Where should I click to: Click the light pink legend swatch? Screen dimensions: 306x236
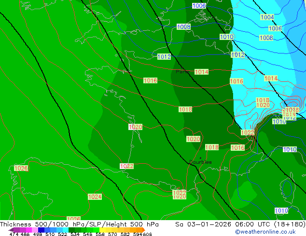(x=34, y=230)
